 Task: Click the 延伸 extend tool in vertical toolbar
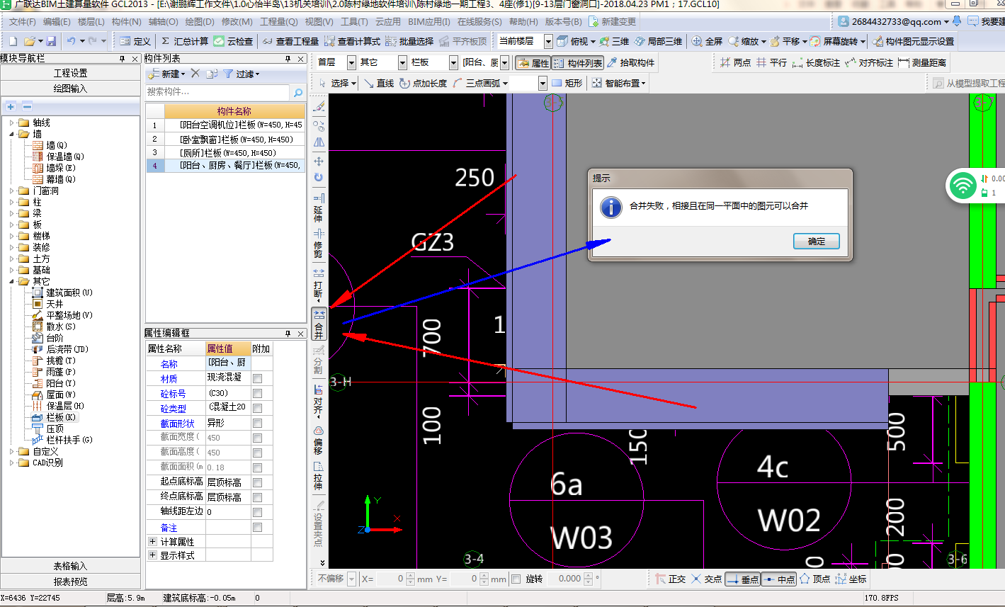pyautogui.click(x=319, y=207)
